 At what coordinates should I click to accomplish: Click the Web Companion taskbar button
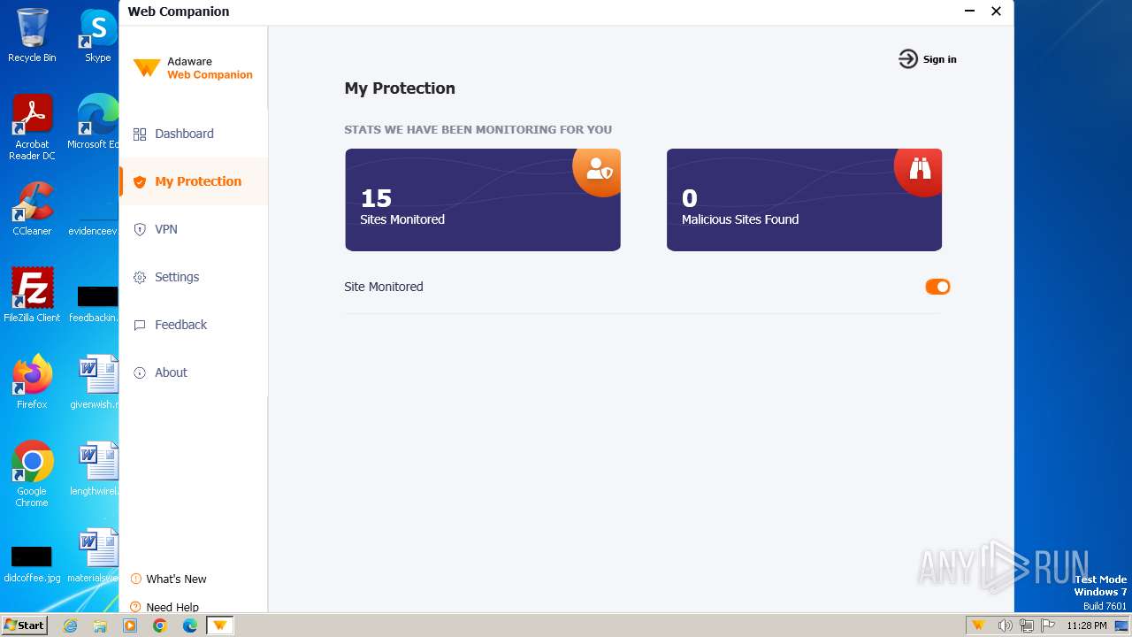(220, 625)
